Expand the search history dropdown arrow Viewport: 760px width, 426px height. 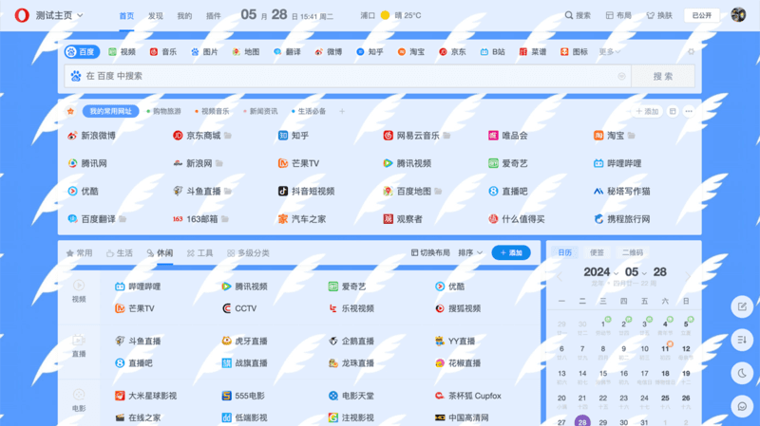coord(621,76)
